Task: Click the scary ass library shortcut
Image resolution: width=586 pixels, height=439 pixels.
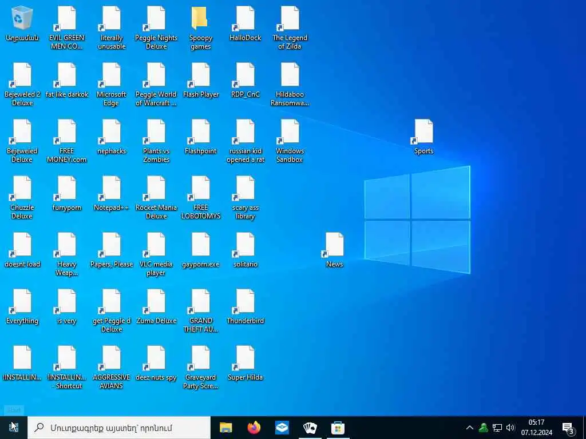Action: pos(245,198)
